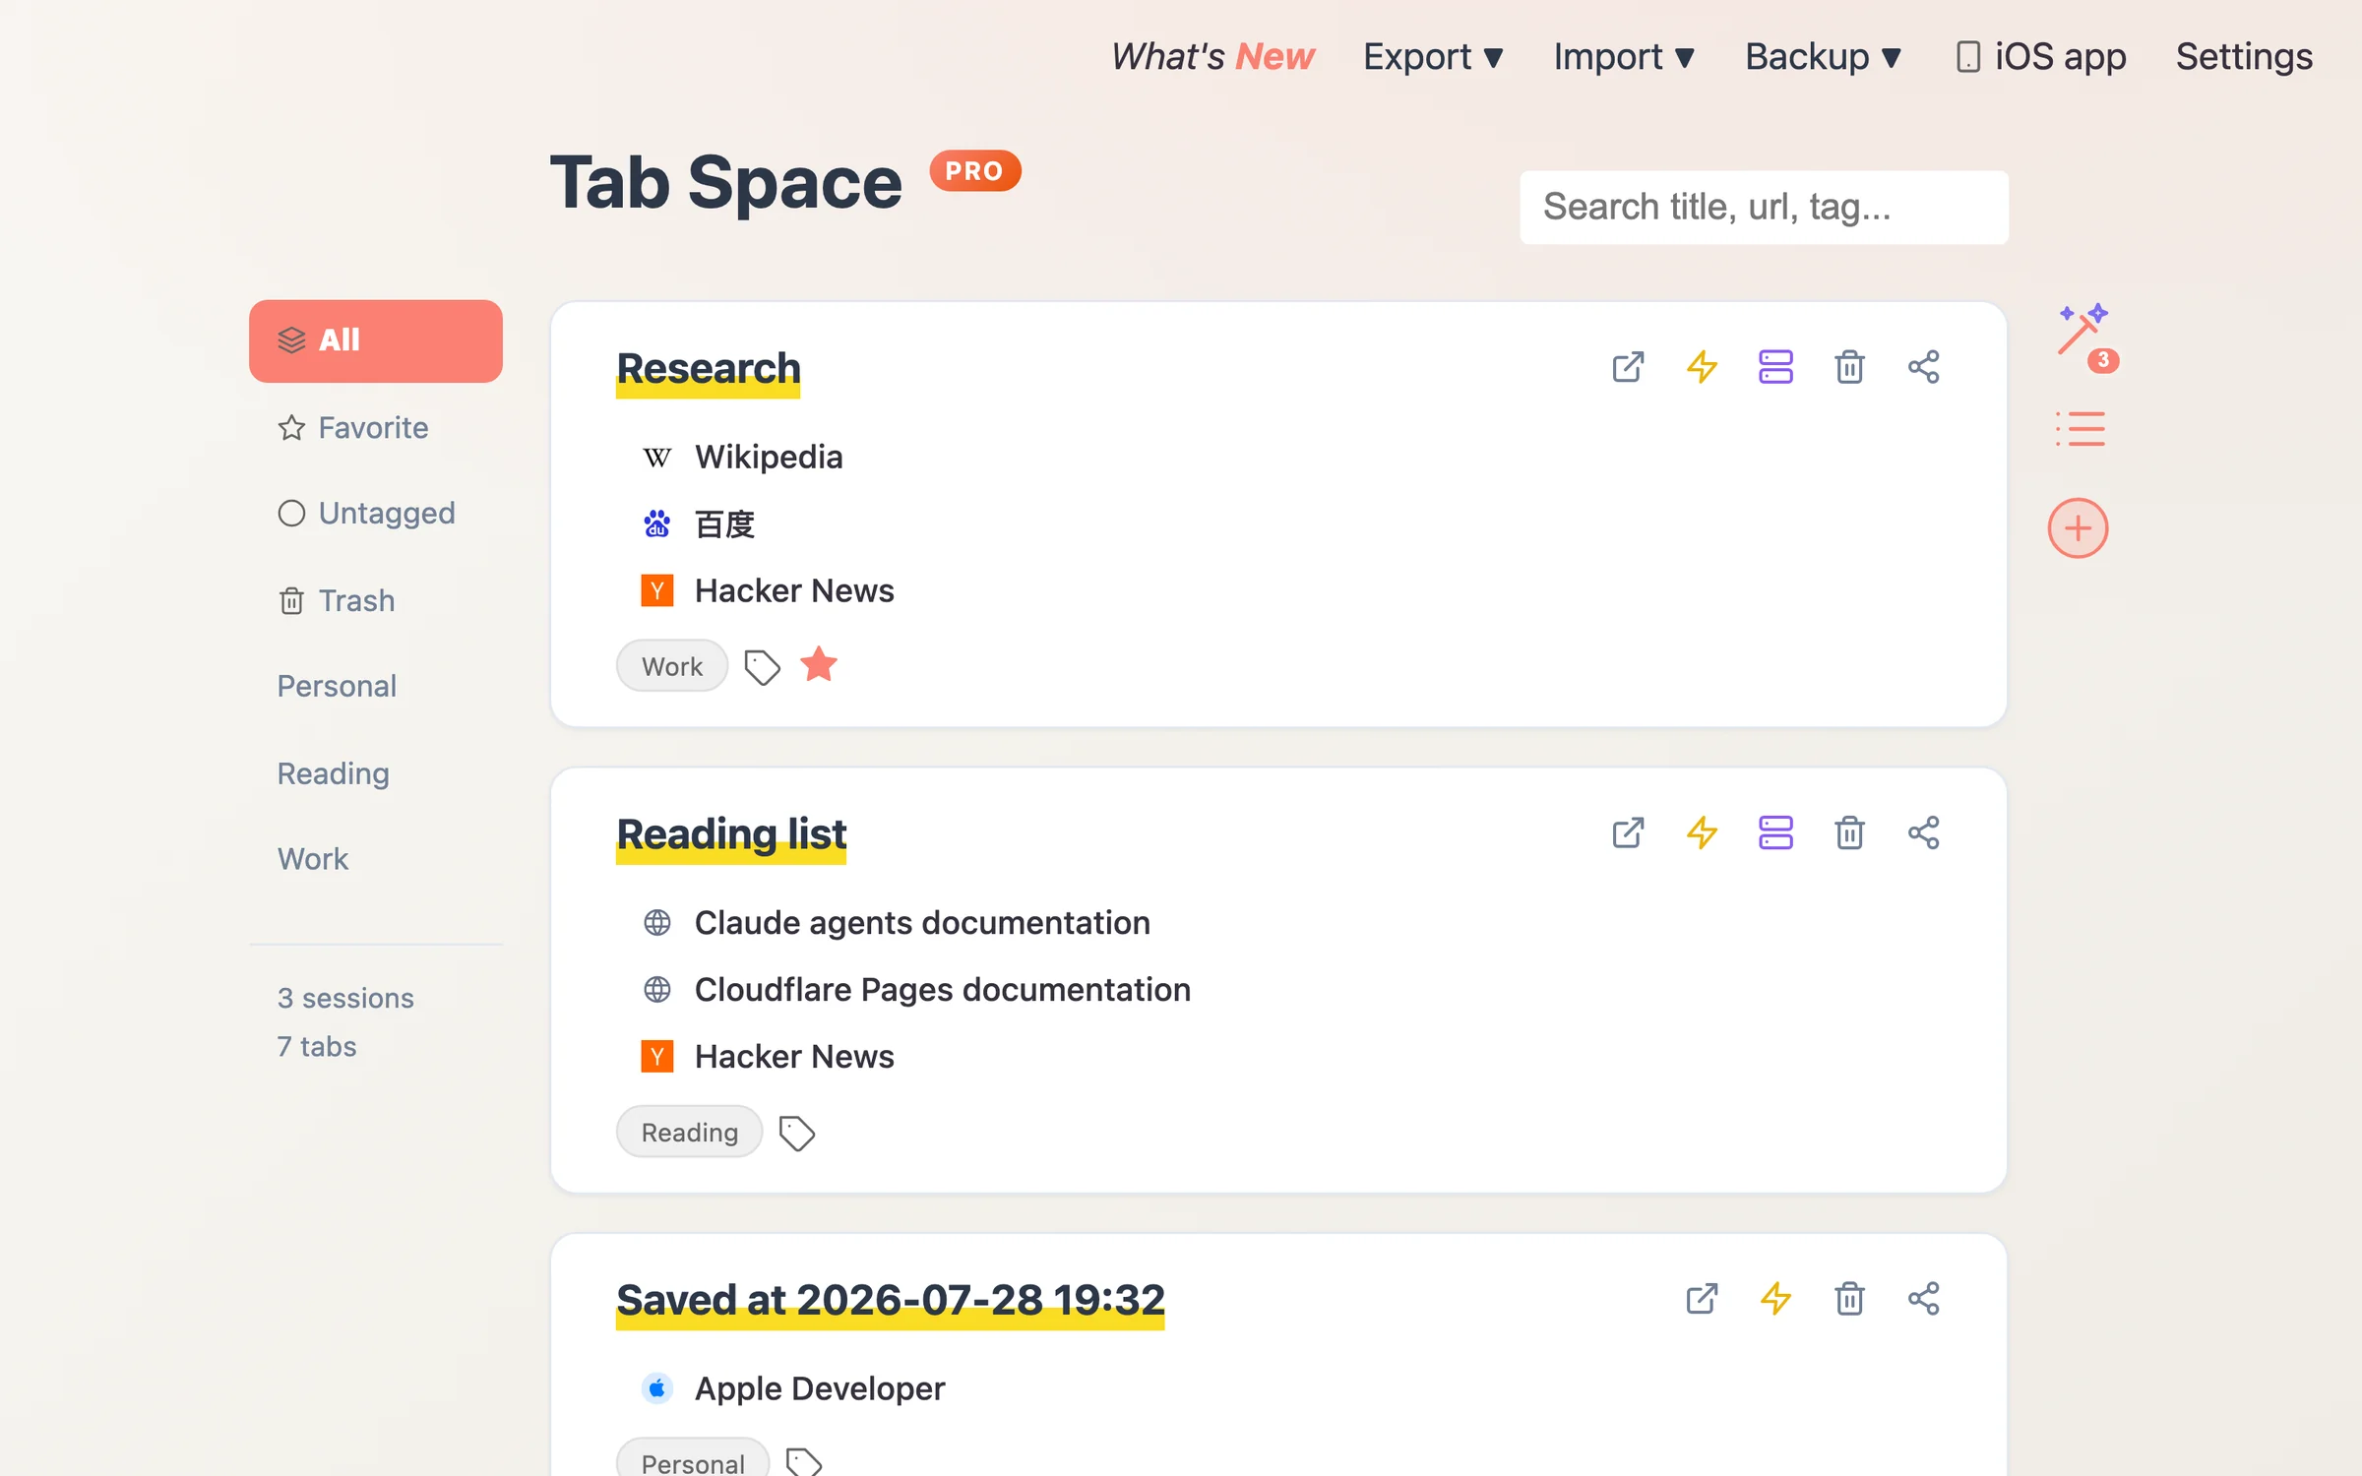The image size is (2362, 1476).
Task: Open Claude agents documentation link
Action: point(922,923)
